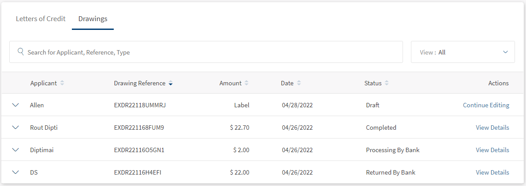Viewport: 526px width, 186px height.
Task: Sort the Status column
Action: (x=387, y=83)
